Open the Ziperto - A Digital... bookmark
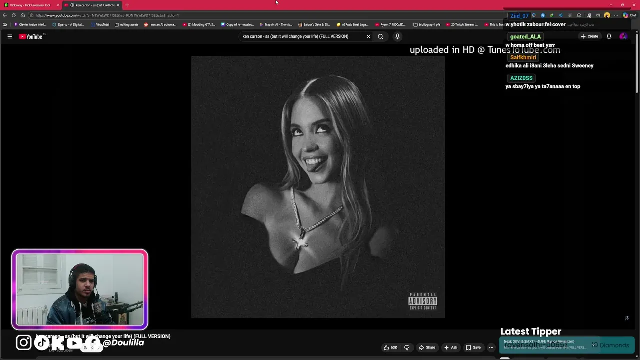The height and width of the screenshot is (360, 640). pyautogui.click(x=68, y=24)
